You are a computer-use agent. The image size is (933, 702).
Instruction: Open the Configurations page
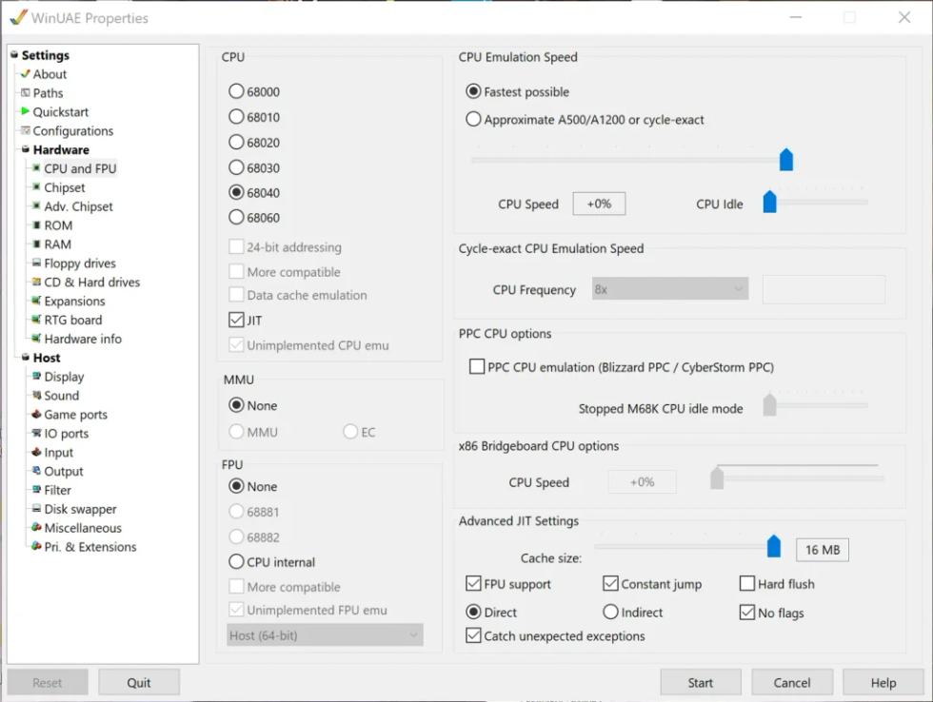pyautogui.click(x=73, y=130)
